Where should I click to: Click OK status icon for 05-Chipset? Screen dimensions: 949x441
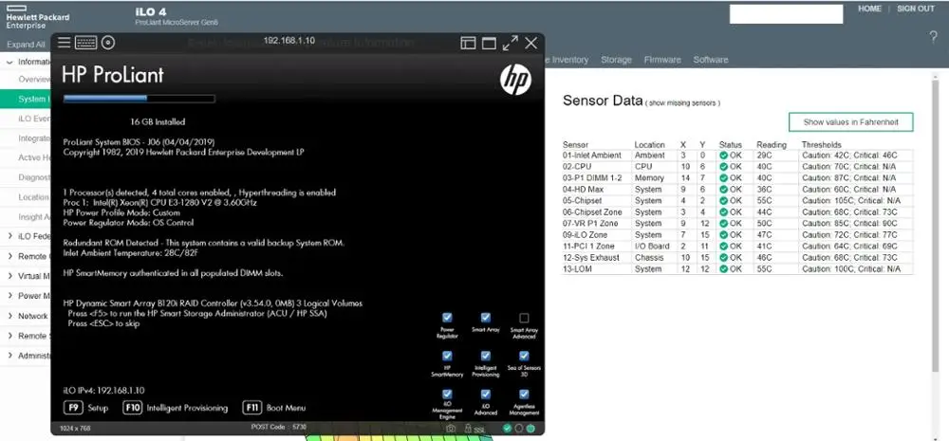pos(723,200)
